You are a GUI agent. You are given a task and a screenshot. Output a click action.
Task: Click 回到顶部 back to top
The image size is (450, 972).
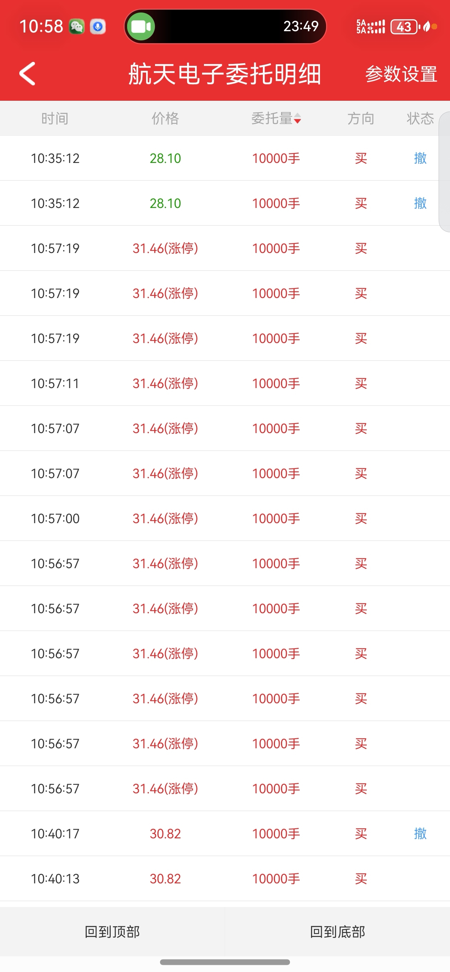(x=112, y=932)
